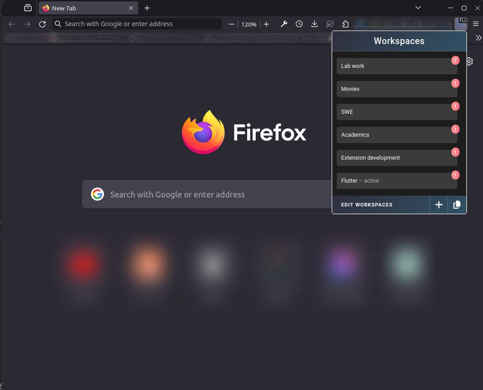This screenshot has width=483, height=390.
Task: Zoom out with the minus button
Action: pyautogui.click(x=231, y=24)
